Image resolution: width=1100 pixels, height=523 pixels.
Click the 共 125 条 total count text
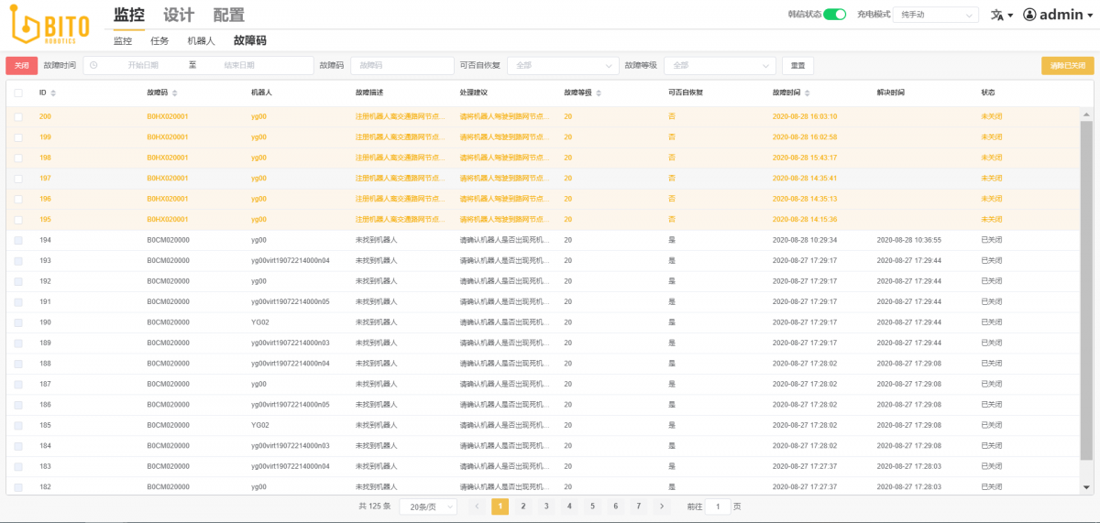point(375,506)
